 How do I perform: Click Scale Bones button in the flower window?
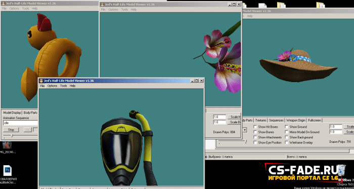[x=234, y=122]
